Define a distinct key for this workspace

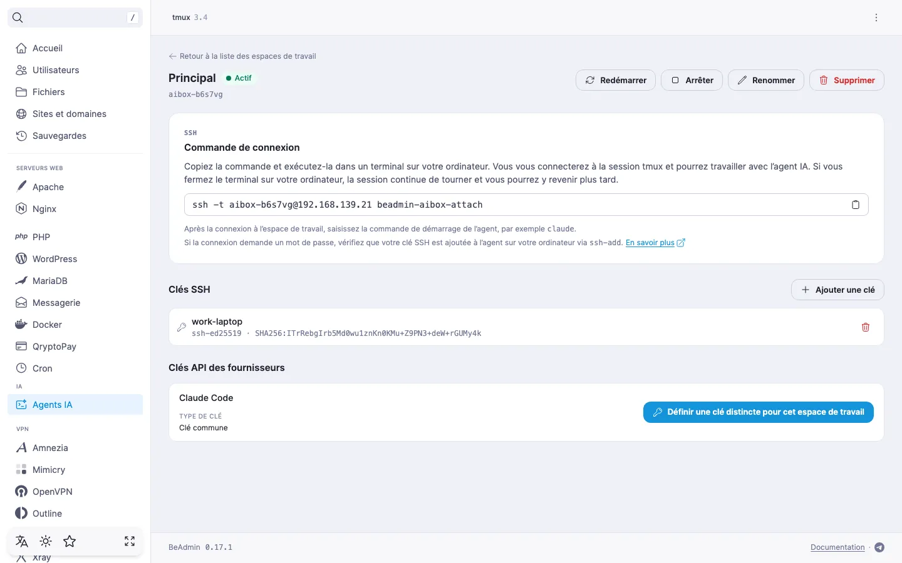[x=759, y=412]
